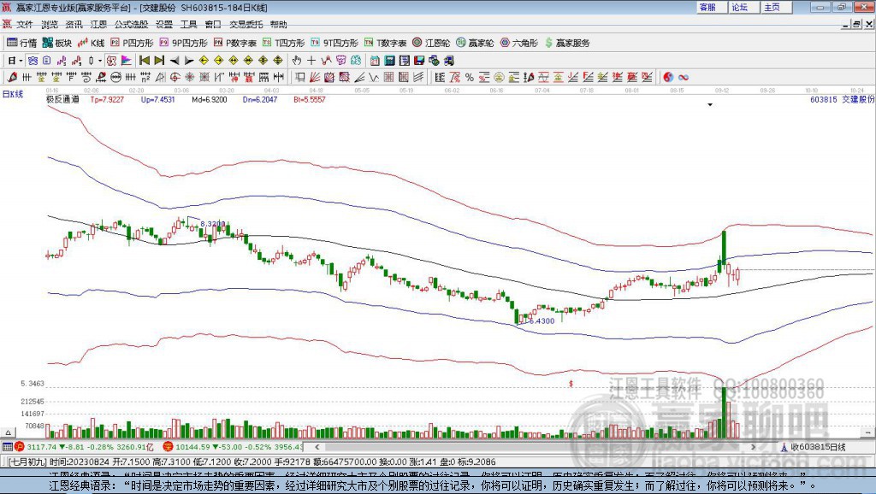Open the 江恩 menu

[x=98, y=25]
